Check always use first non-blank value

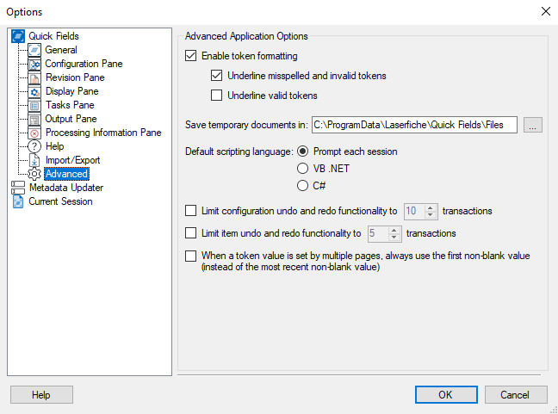[x=191, y=256]
